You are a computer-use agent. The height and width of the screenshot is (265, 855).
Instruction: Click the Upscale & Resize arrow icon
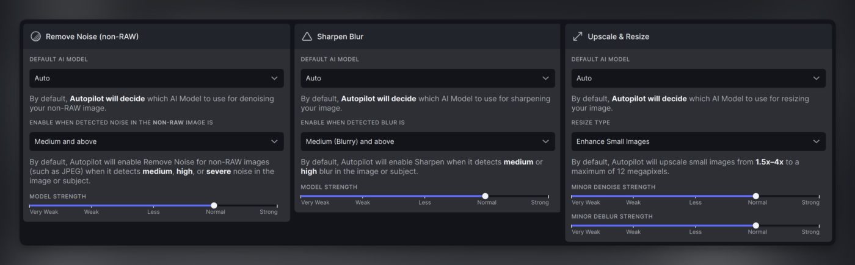pos(577,37)
